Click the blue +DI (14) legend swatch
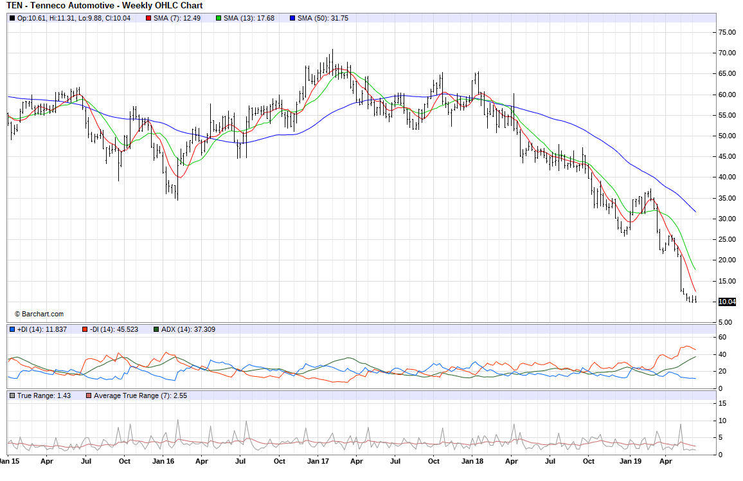This screenshot has height=481, width=743. (x=12, y=329)
